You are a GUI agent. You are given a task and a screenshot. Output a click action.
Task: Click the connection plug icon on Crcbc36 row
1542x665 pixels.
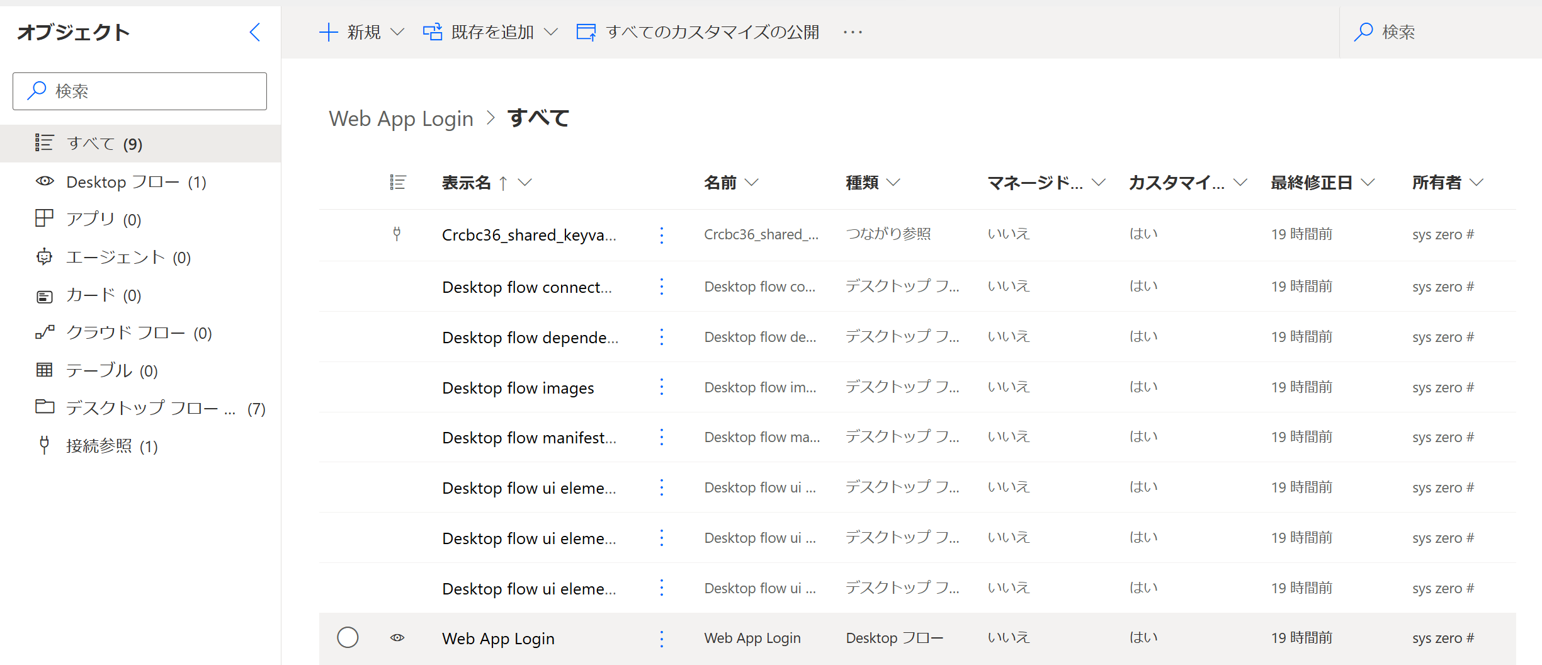(397, 234)
